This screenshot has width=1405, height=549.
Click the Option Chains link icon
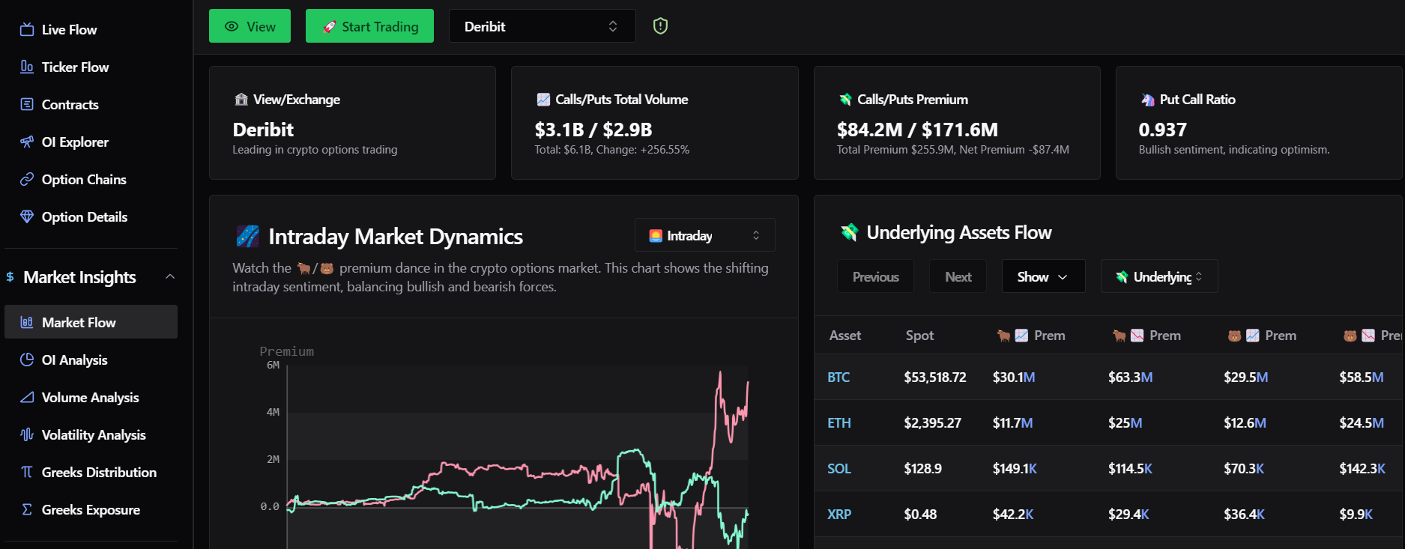pyautogui.click(x=27, y=179)
